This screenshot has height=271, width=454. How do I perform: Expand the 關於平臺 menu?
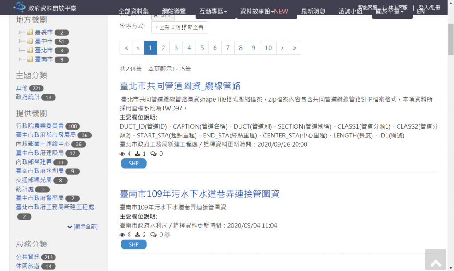390,11
